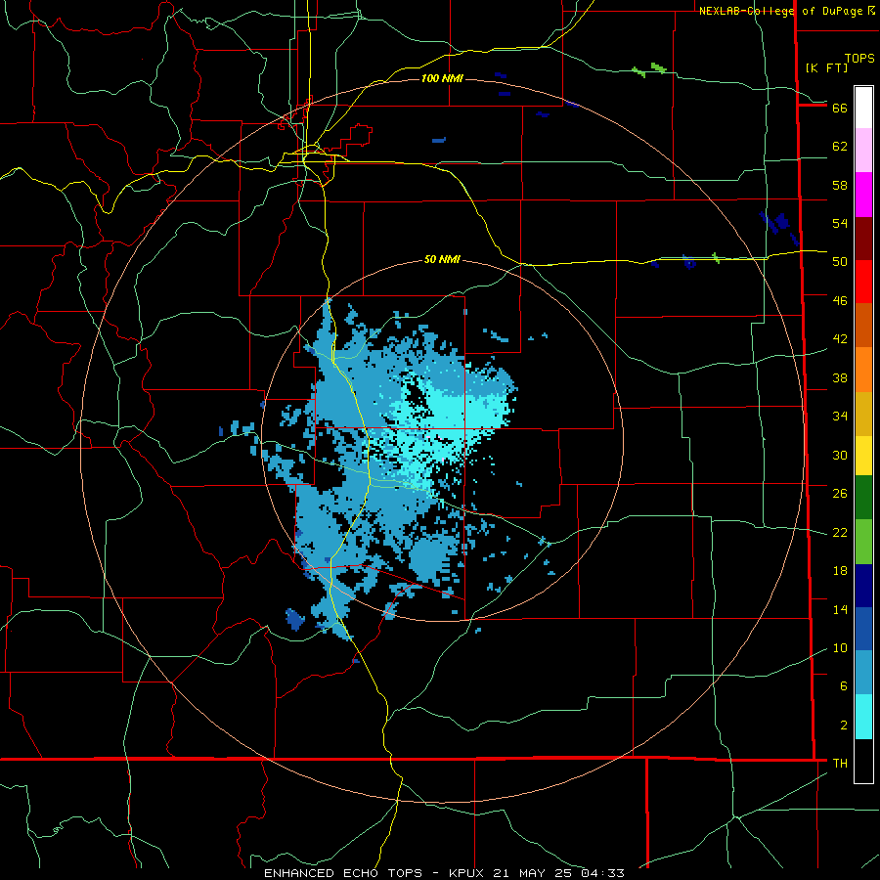The width and height of the screenshot is (880, 880).
Task: Pick the cyan legend swatch
Action: [x=863, y=717]
